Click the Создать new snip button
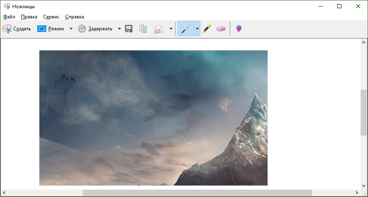Screen dimensions: 368x197 17,29
